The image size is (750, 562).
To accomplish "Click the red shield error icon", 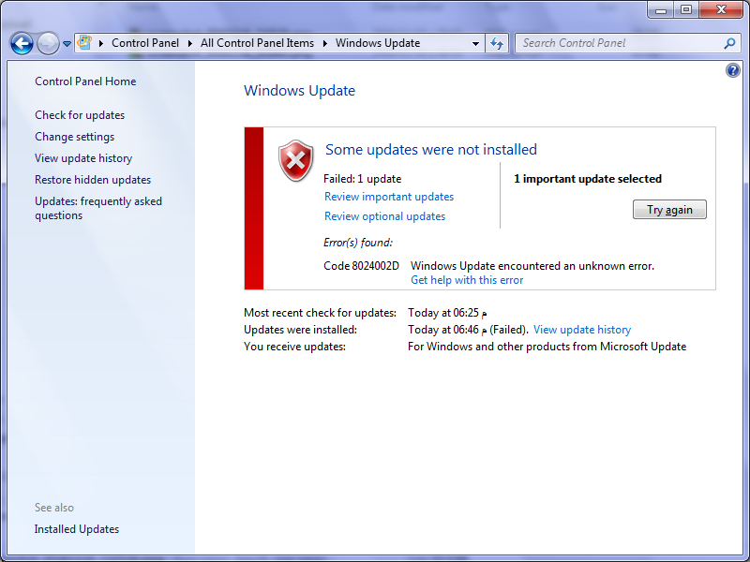I will click(x=296, y=160).
